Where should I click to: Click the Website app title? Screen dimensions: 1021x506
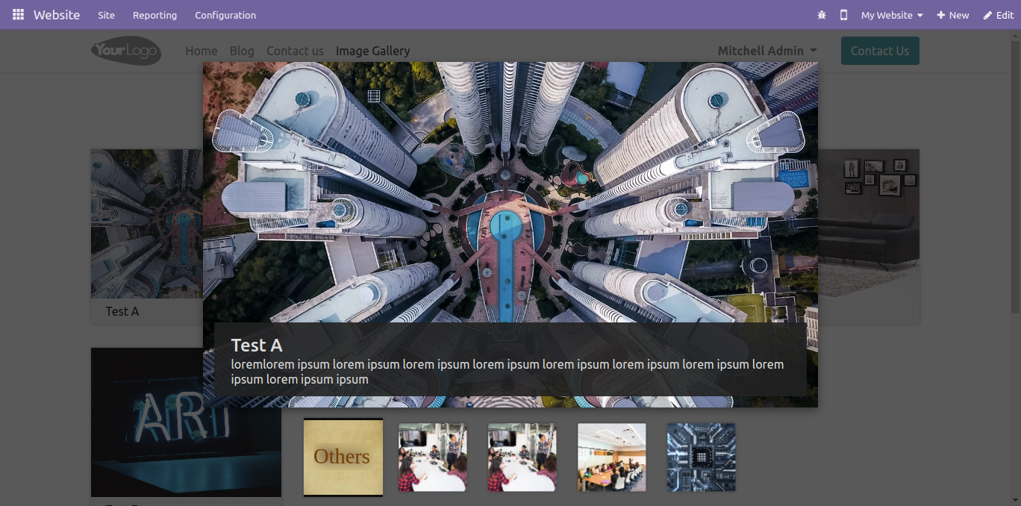tap(57, 15)
